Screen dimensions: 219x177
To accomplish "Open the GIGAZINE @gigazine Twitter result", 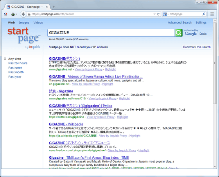I will [x=81, y=106].
